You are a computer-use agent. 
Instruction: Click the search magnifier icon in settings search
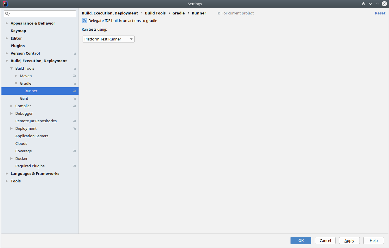[7, 14]
